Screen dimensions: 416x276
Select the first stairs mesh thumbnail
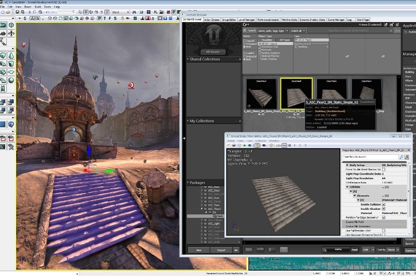click(x=261, y=93)
